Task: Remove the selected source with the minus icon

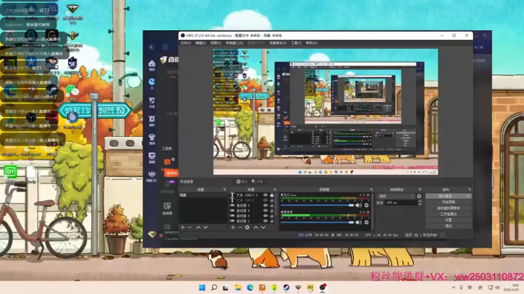Action: point(240,227)
